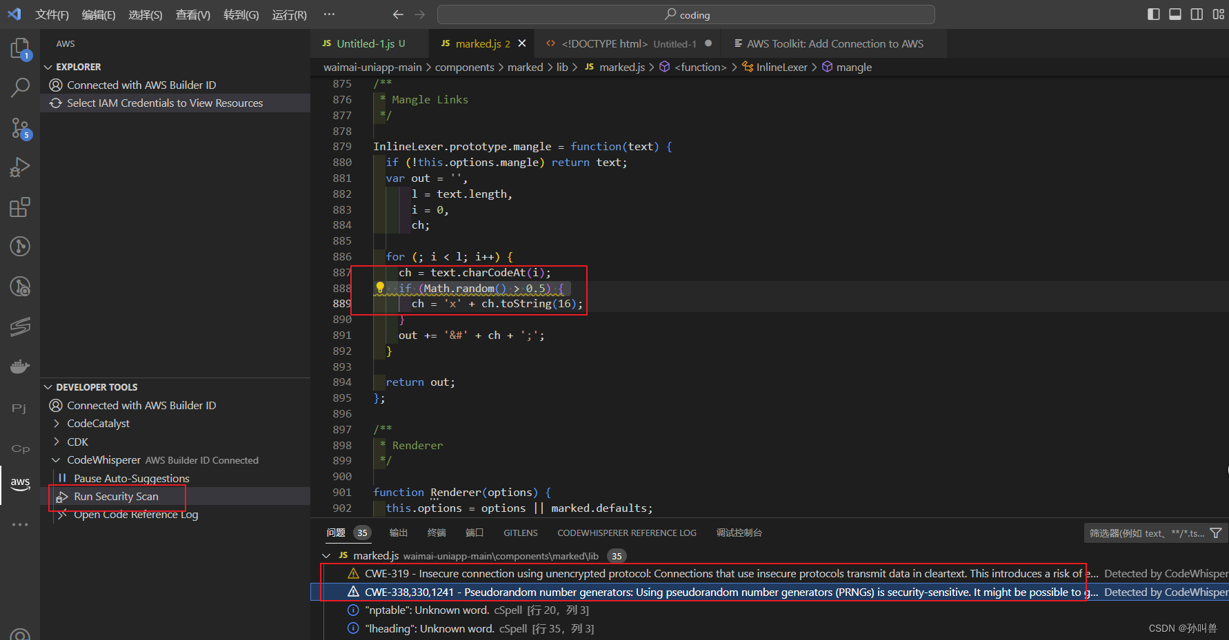This screenshot has height=640, width=1229.
Task: Open the Docker view in activity bar
Action: 20,366
